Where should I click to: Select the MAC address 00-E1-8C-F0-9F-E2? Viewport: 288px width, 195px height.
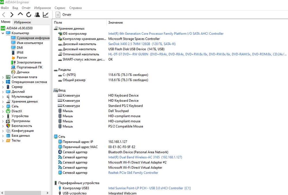[122, 147]
